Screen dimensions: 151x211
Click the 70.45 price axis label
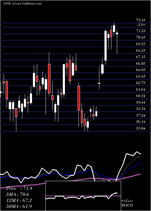[x=141, y=37]
